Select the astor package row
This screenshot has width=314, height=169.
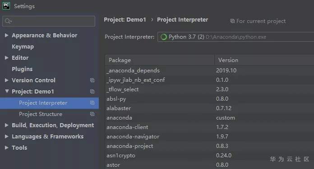click(x=210, y=165)
